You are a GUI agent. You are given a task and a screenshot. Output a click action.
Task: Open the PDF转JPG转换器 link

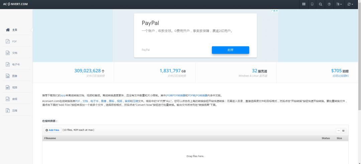(198, 95)
